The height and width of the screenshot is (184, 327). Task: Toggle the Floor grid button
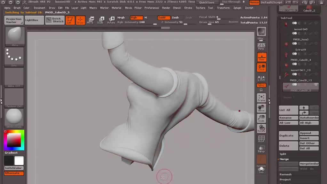coord(261,57)
